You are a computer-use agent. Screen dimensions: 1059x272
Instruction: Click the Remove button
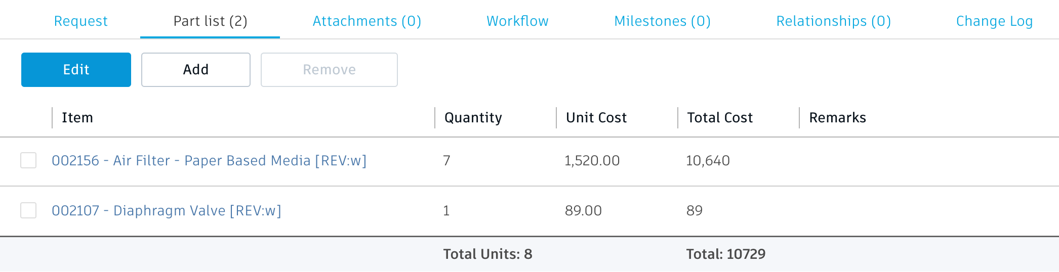(329, 70)
